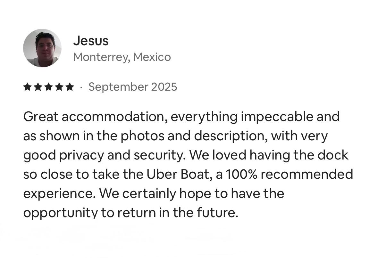Click "100% recommended" in the review
Image resolution: width=378 pixels, height=278 pixels.
(x=289, y=175)
